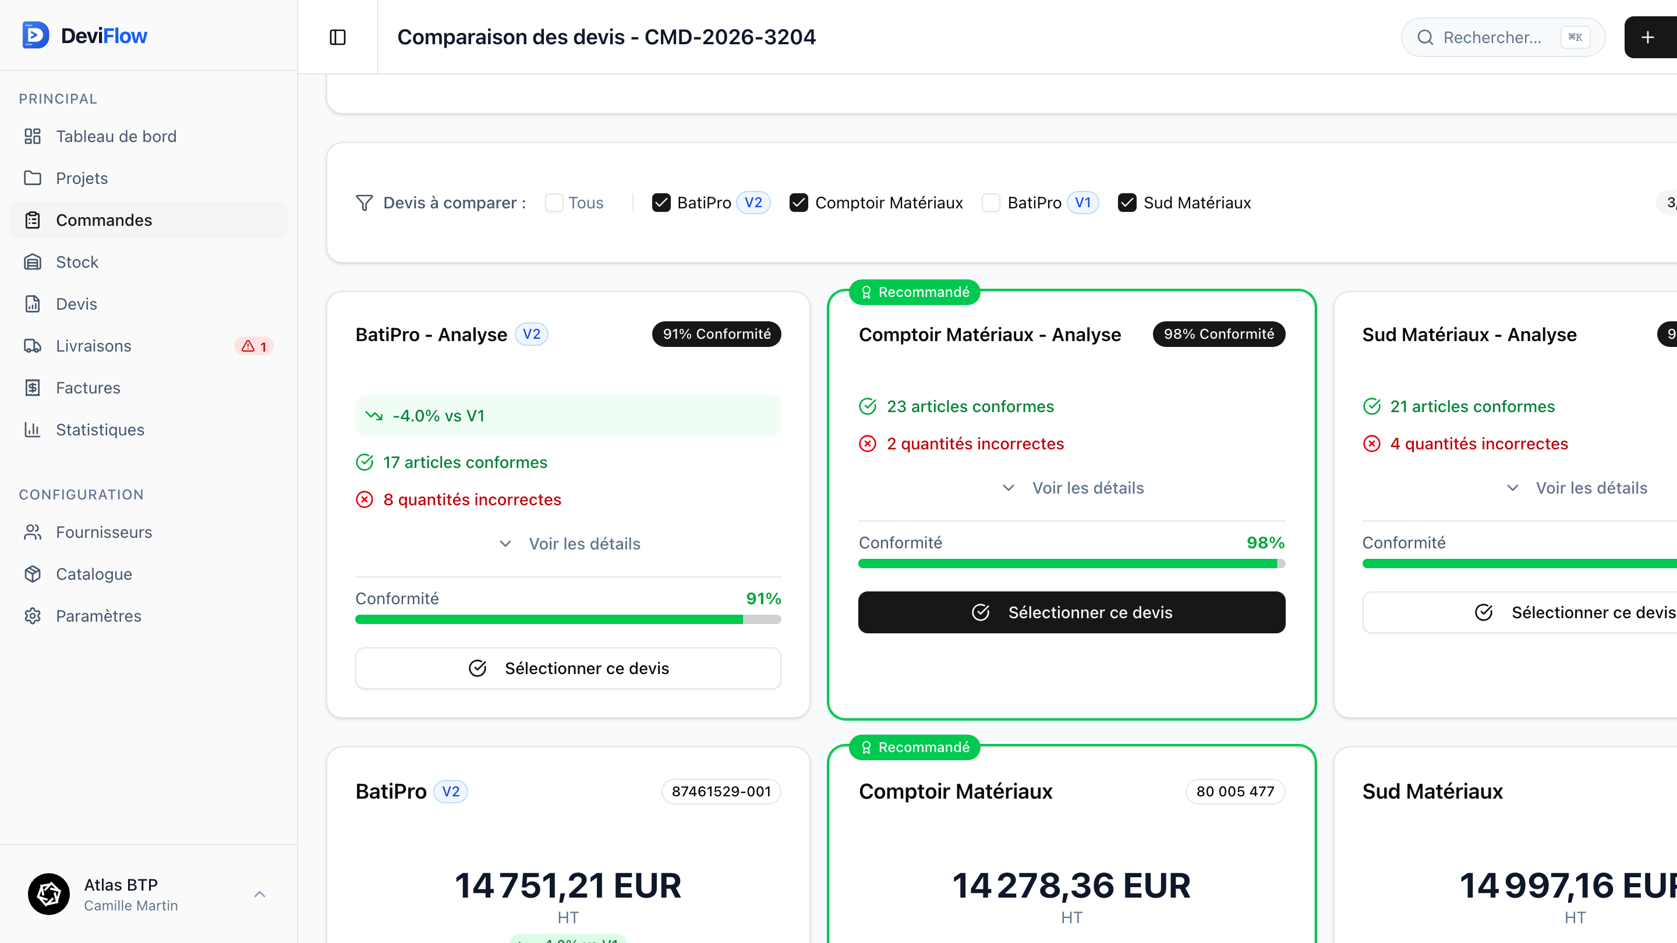Image resolution: width=1677 pixels, height=943 pixels.
Task: Uncheck the Sud Matériaux checkbox
Action: 1127,203
